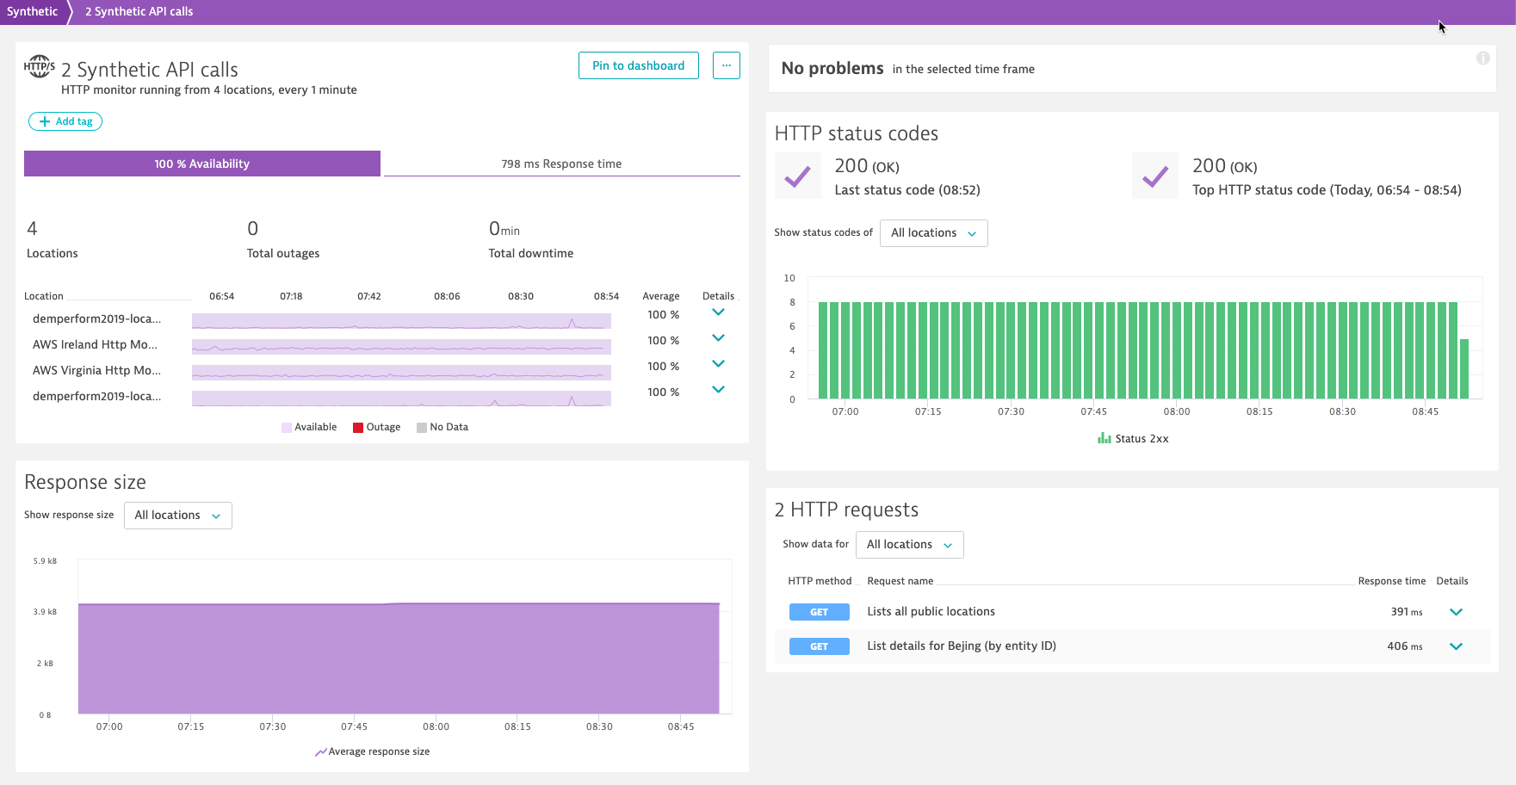Click the Add tag button
This screenshot has height=785, width=1516.
(65, 121)
